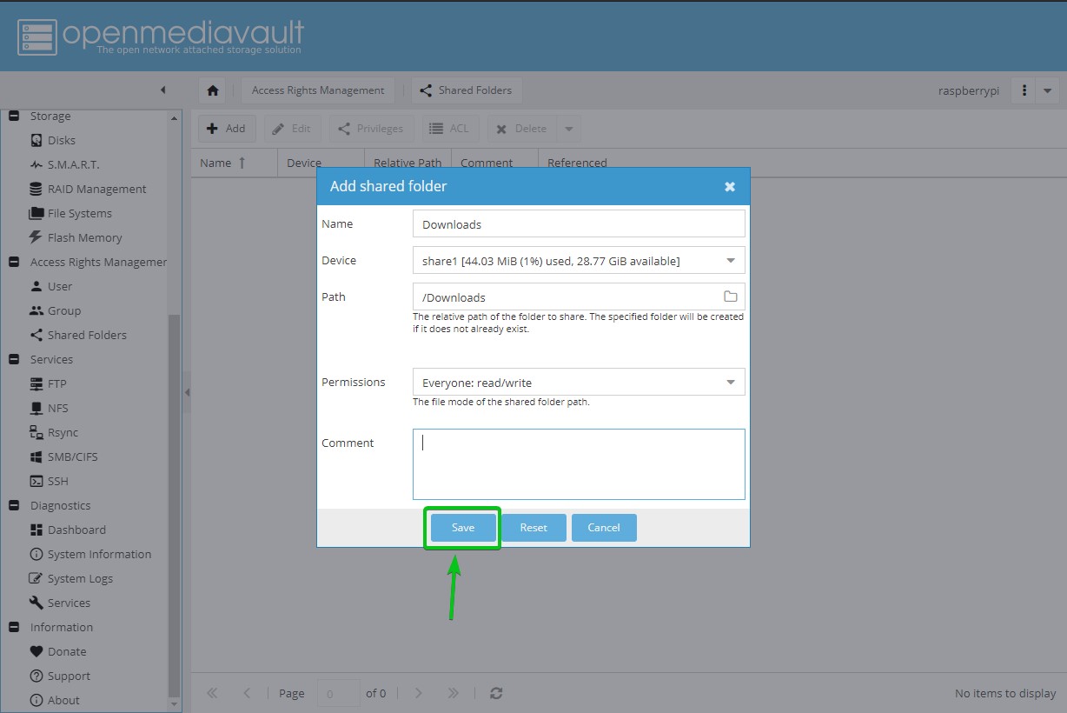This screenshot has width=1067, height=713.
Task: Collapse the Diagnostics tree section
Action: coord(14,505)
